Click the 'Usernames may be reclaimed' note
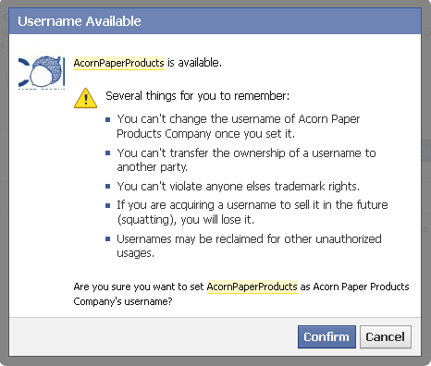Screen dimensions: 431x366 click(249, 246)
